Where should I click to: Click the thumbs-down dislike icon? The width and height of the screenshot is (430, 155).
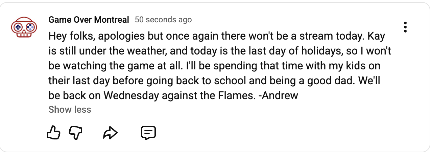76,133
